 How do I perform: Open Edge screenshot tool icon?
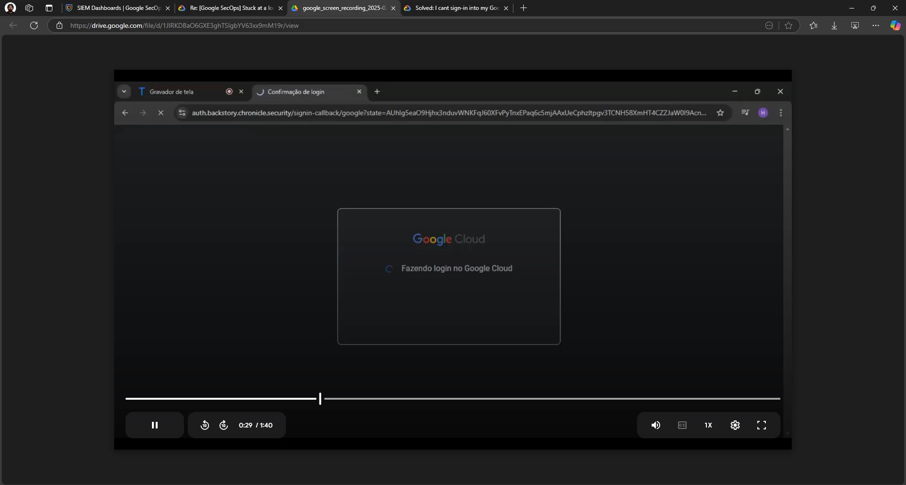[x=855, y=25]
